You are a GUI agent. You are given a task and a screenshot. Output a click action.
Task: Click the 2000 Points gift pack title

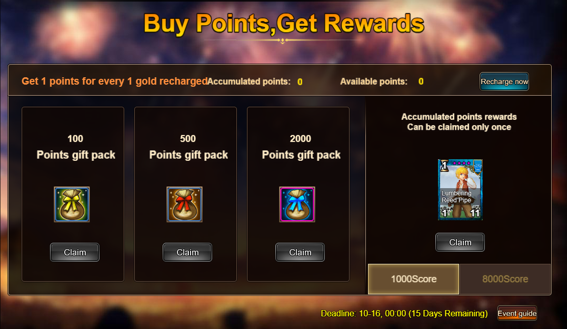click(301, 147)
